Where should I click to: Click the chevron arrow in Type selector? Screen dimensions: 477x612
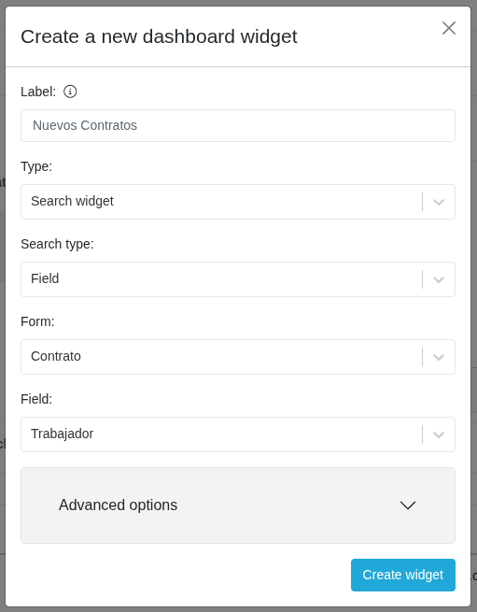(439, 202)
